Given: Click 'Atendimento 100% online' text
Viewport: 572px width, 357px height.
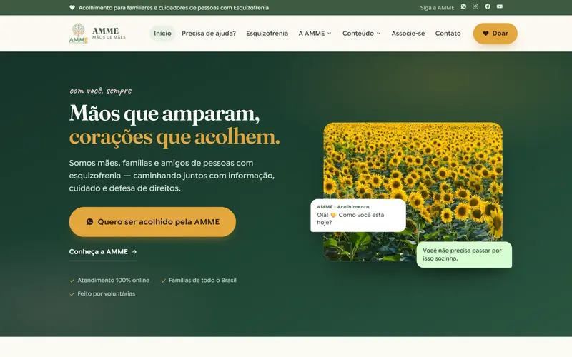Looking at the screenshot, I should (114, 280).
